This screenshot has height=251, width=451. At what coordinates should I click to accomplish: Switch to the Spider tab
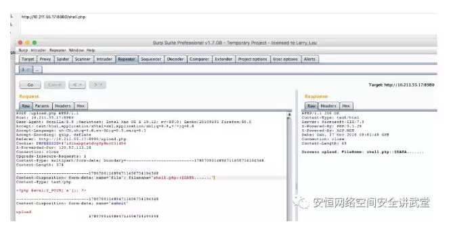click(63, 59)
